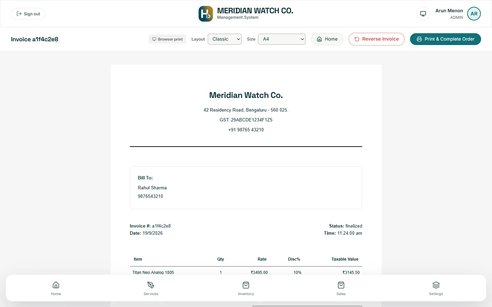Sign out of the account
492x307 pixels.
pos(28,14)
